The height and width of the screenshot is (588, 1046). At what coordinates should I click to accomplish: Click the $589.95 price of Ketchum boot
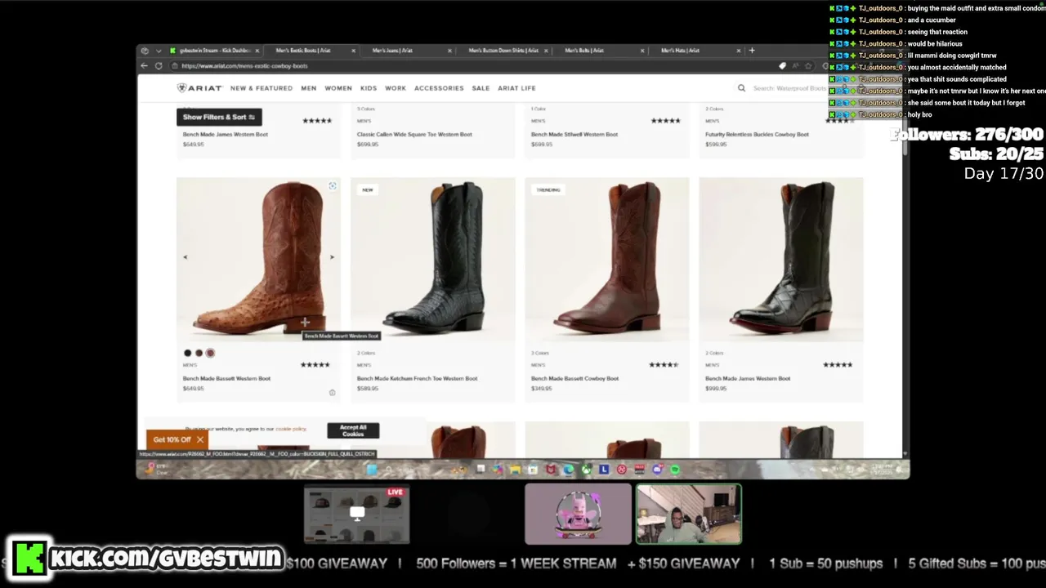[x=368, y=389]
